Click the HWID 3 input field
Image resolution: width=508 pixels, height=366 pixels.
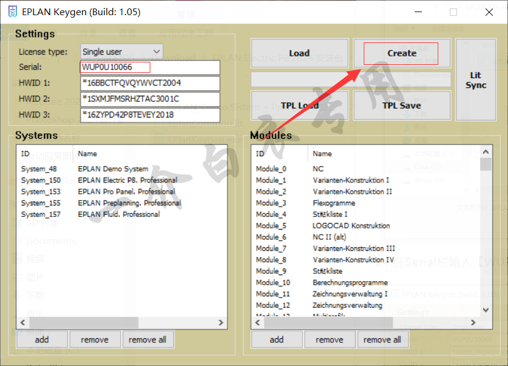click(150, 115)
